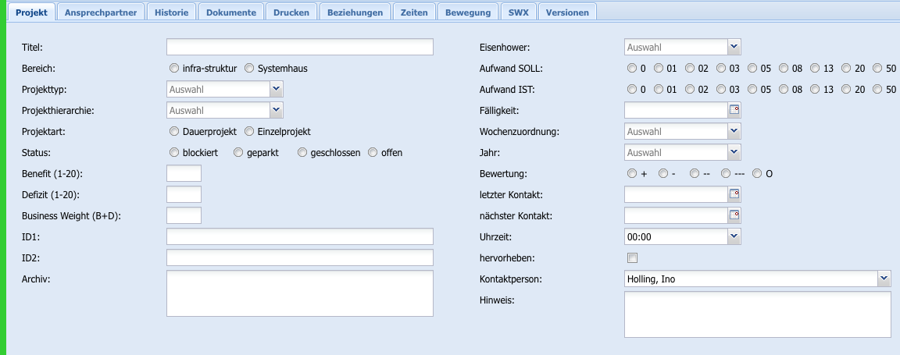This screenshot has width=900, height=355.
Task: Switch to the Ansprechpartner tab
Action: tap(102, 12)
